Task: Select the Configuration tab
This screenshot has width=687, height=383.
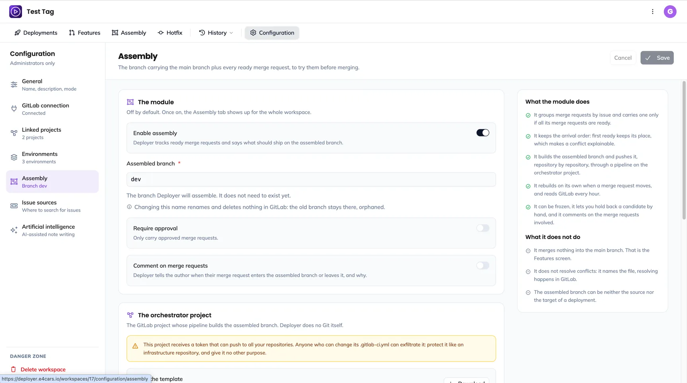Action: [x=272, y=33]
